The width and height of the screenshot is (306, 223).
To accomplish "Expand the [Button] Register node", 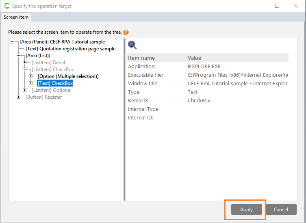I will point(19,97).
